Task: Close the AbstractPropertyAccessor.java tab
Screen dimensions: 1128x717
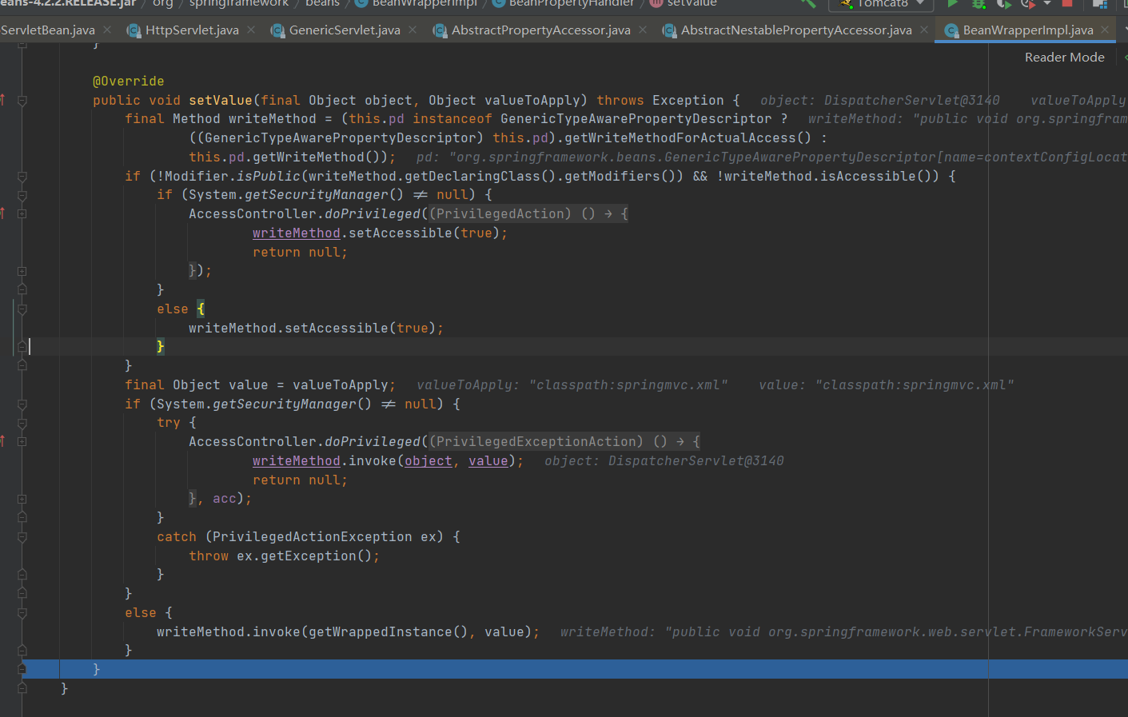Action: [x=643, y=30]
